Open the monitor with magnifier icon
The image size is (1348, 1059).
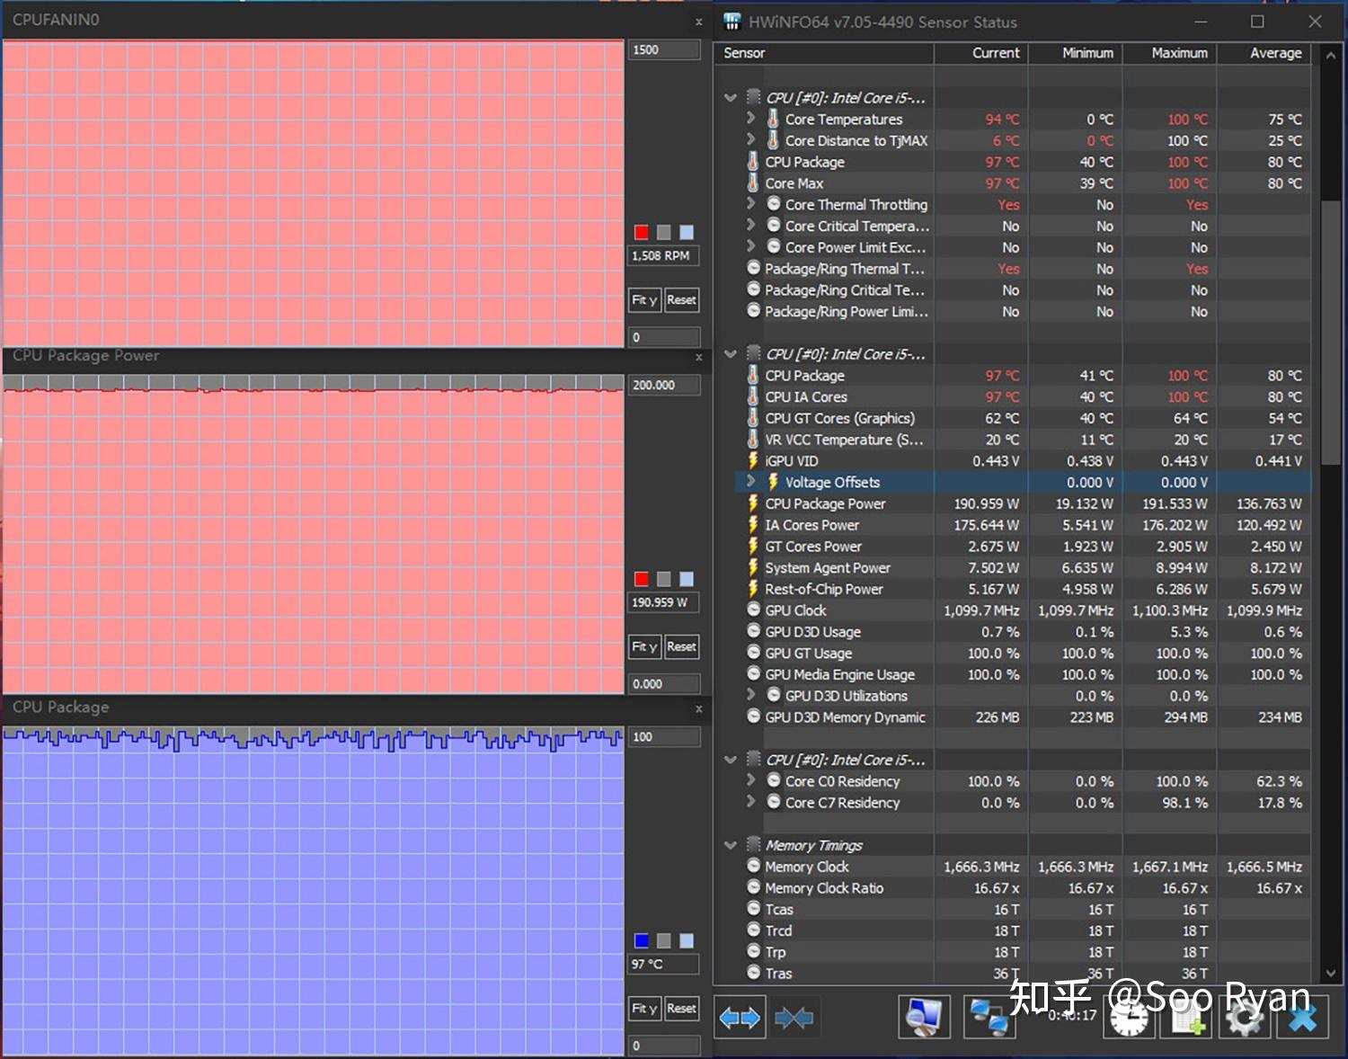[x=924, y=1017]
